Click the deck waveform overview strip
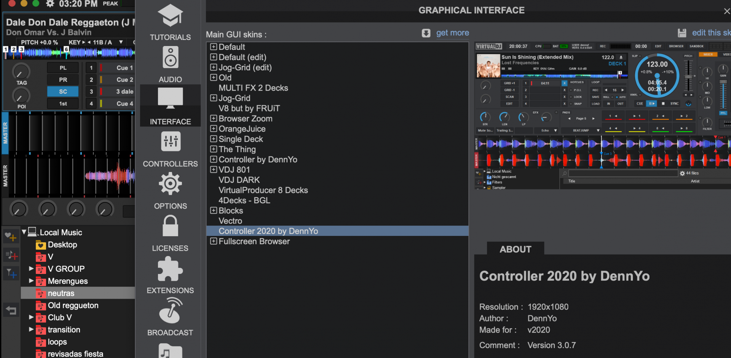 [69, 53]
